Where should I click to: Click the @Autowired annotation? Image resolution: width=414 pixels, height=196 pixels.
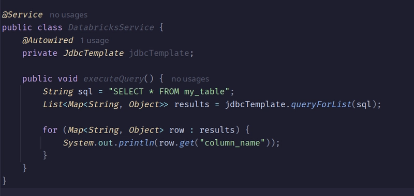click(x=48, y=40)
